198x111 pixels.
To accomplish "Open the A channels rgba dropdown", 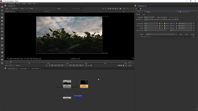I will point(151,23).
